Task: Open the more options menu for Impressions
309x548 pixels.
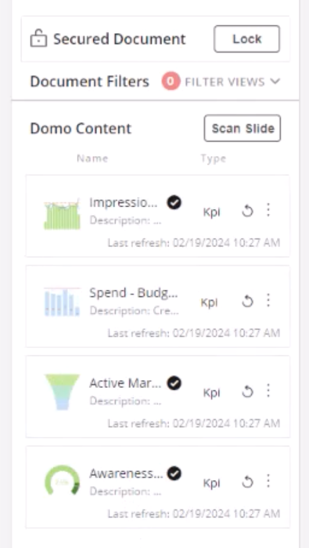Action: (x=268, y=210)
